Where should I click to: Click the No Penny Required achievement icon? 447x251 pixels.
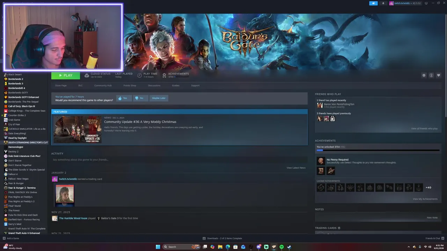pos(321,161)
